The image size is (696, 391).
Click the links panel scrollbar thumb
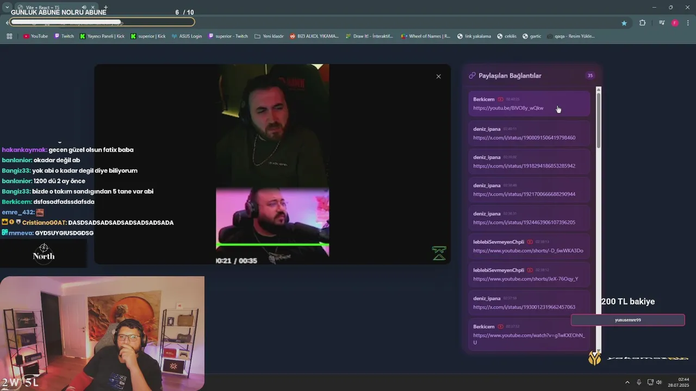click(x=599, y=119)
